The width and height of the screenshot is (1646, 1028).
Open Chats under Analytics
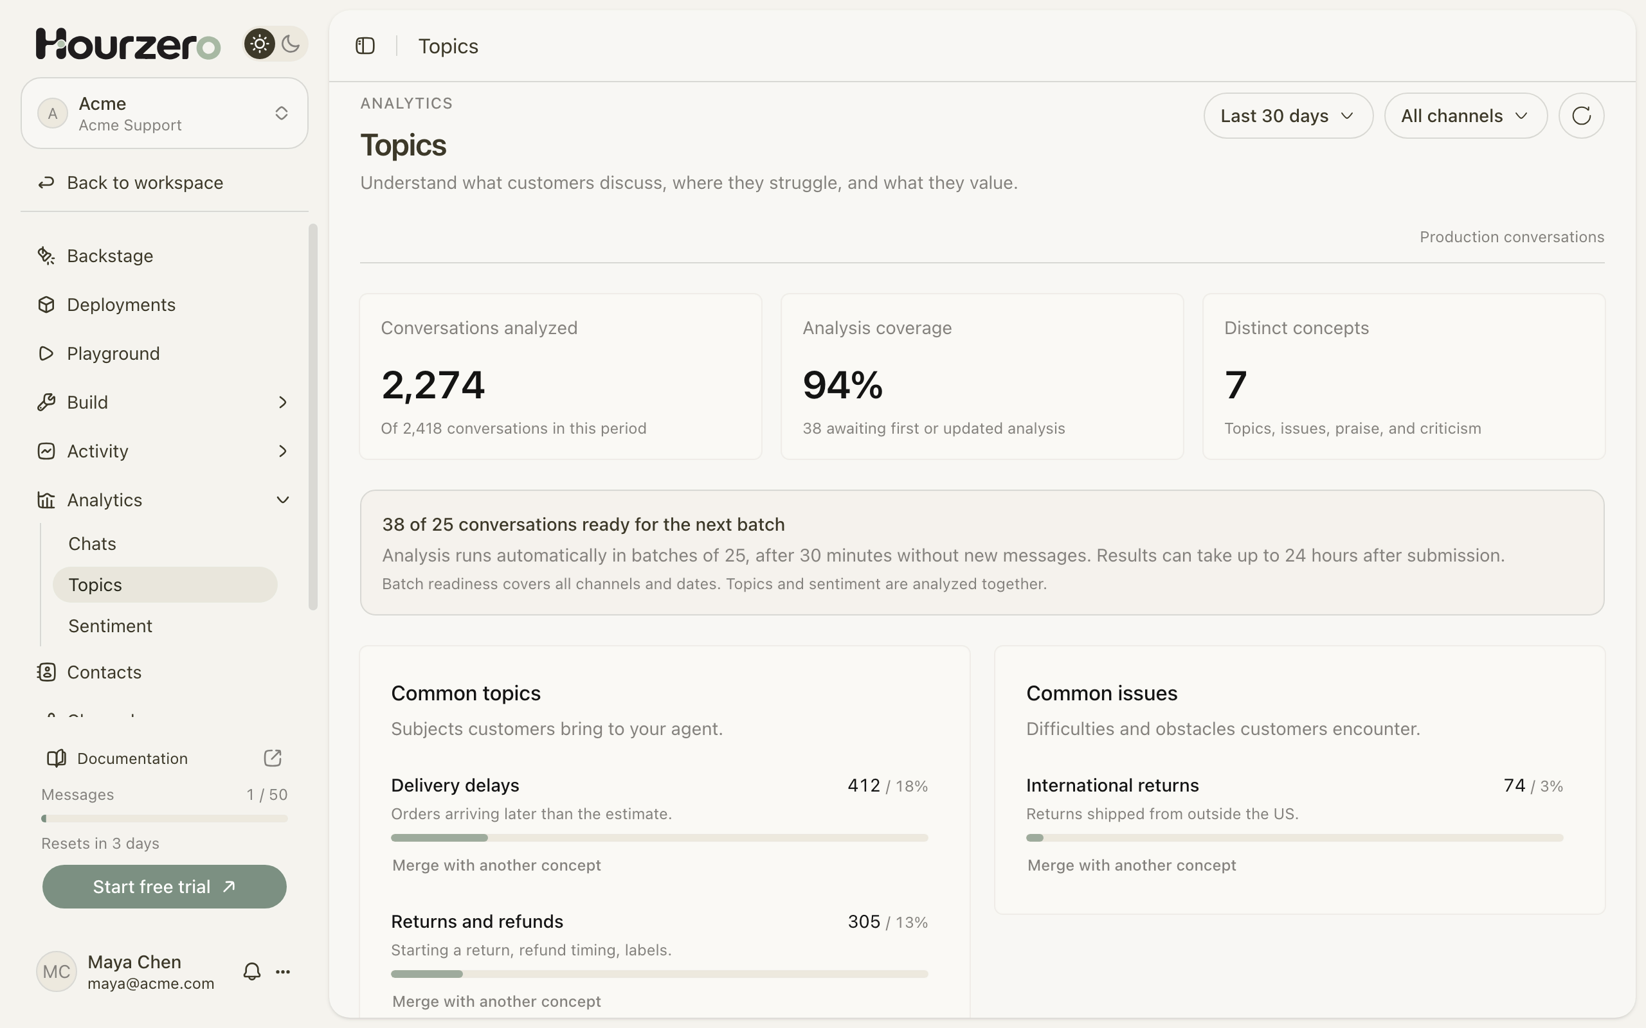coord(93,544)
